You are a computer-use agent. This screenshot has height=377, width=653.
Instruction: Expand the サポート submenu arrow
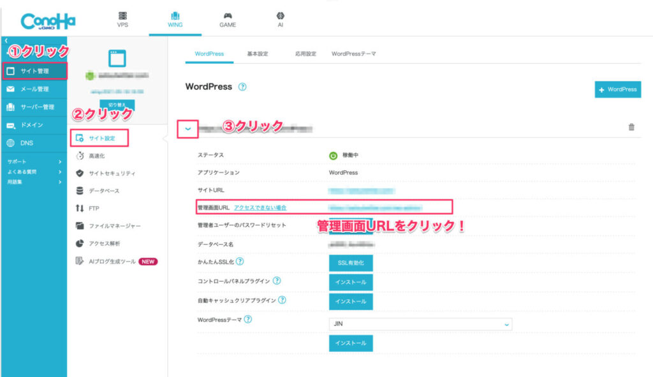pyautogui.click(x=60, y=161)
